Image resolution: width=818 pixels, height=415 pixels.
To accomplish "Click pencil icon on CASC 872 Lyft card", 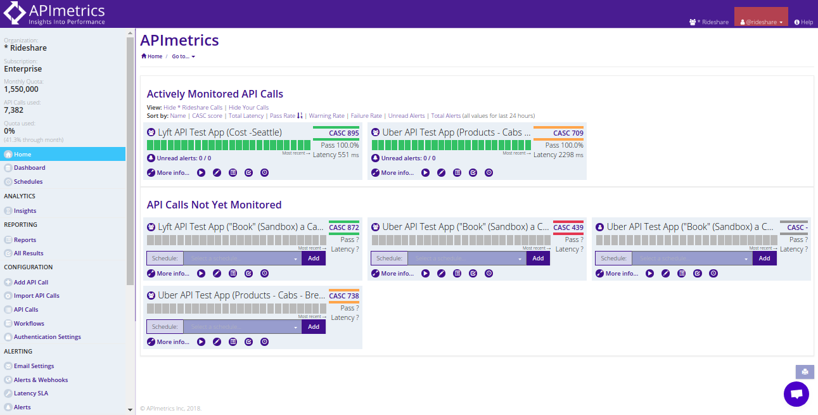I will point(217,274).
